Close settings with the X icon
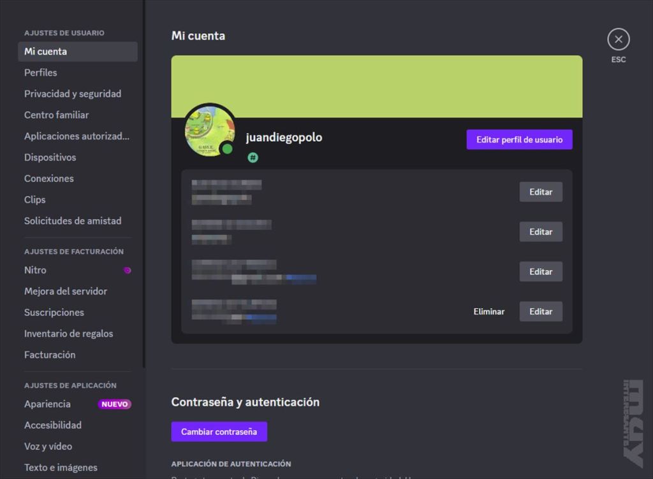This screenshot has height=479, width=653. tap(619, 39)
